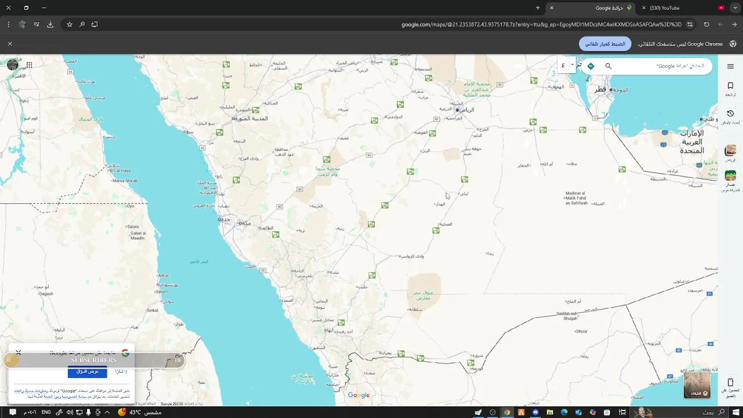Close the YouTube tab
The width and height of the screenshot is (743, 418).
pos(643,8)
